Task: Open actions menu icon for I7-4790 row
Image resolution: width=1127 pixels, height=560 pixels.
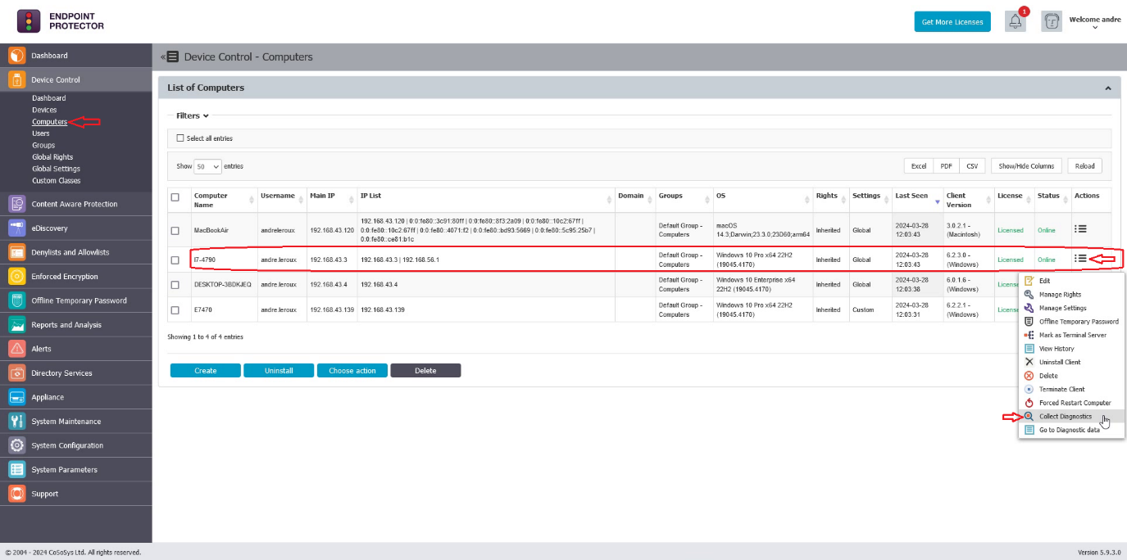Action: 1080,259
